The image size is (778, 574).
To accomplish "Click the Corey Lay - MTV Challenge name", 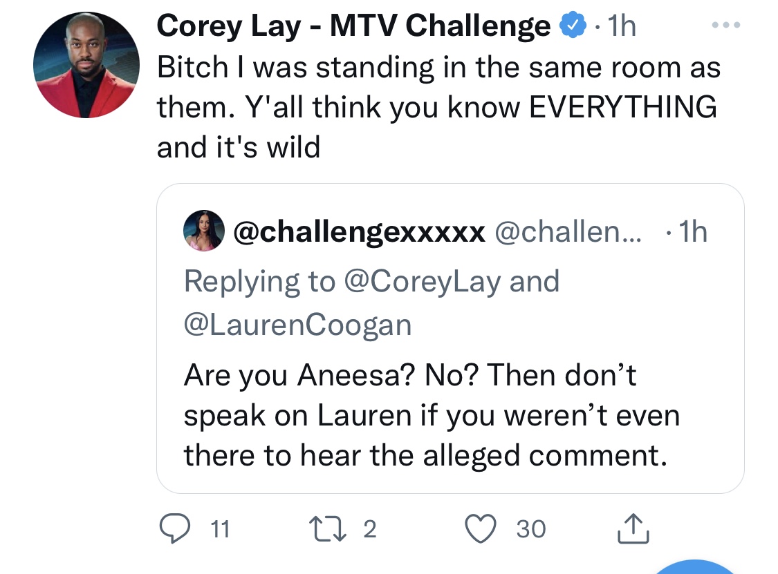I will coord(353,27).
